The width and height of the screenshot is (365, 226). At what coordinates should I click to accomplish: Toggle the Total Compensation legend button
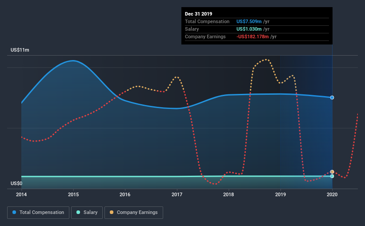(x=38, y=213)
